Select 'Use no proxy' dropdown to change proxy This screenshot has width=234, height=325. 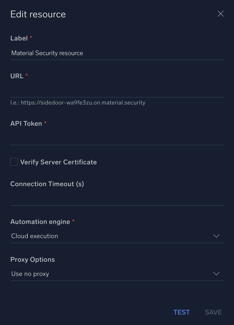(x=117, y=274)
